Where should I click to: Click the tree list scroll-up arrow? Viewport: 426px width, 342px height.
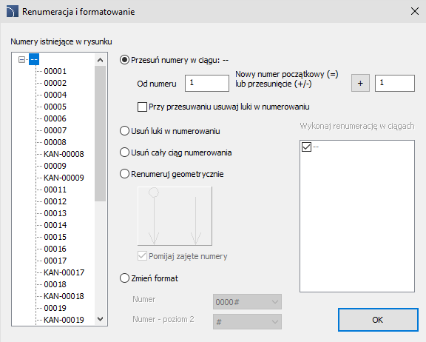point(101,60)
